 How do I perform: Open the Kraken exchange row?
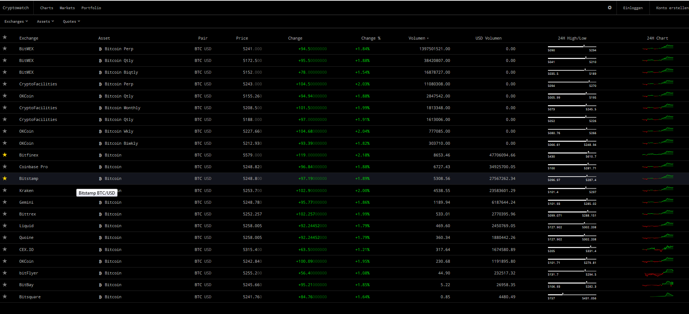pyautogui.click(x=344, y=191)
